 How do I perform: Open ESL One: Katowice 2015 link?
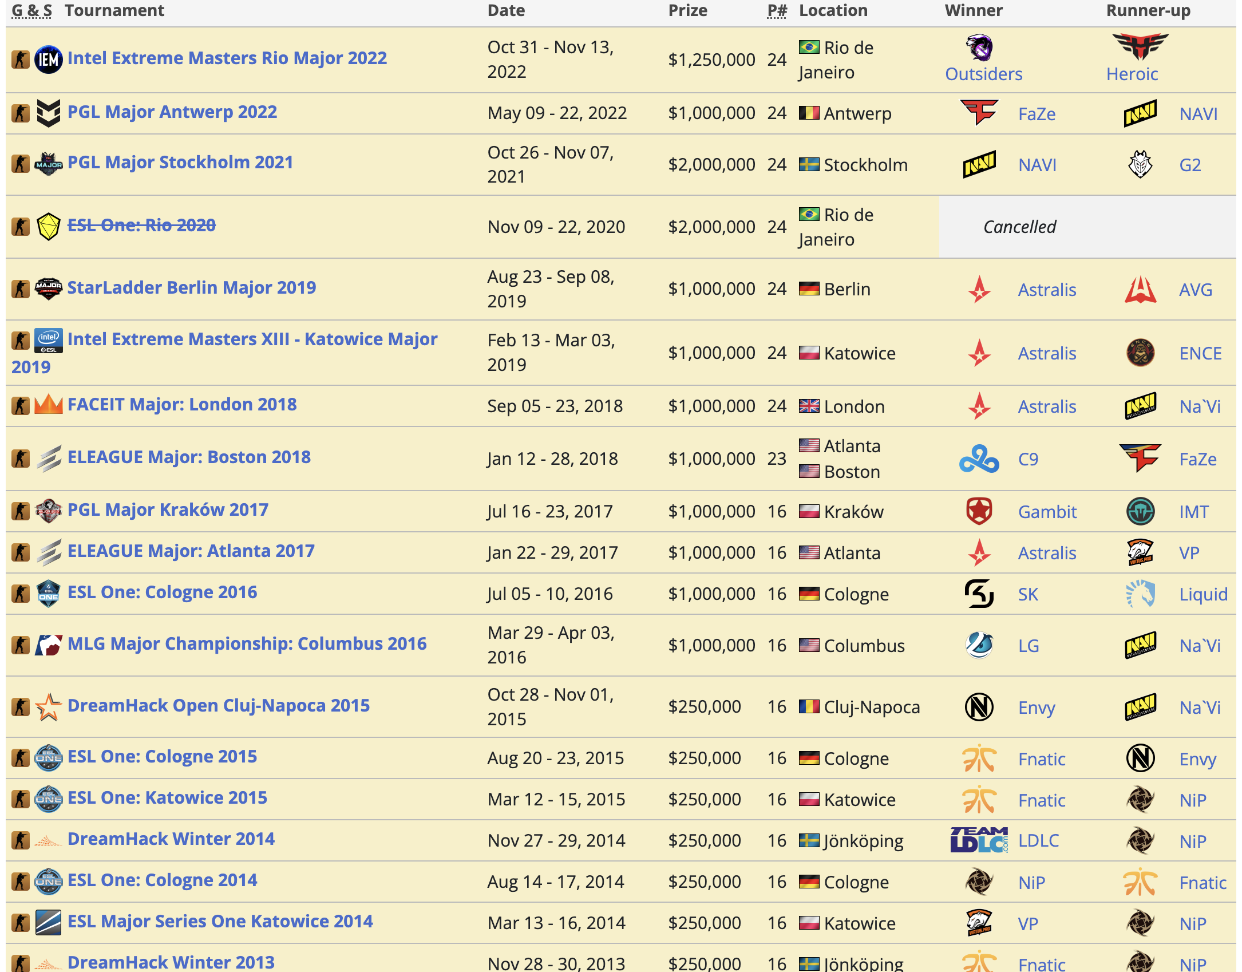[x=167, y=797]
